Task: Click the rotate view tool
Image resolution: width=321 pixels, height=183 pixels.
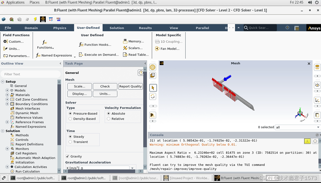Action: pyautogui.click(x=153, y=96)
